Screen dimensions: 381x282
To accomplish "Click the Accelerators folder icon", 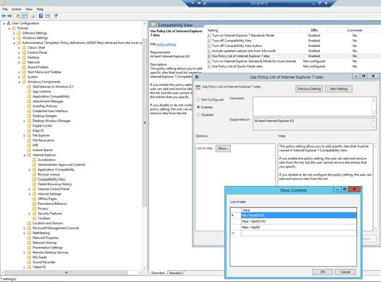I will (34, 160).
